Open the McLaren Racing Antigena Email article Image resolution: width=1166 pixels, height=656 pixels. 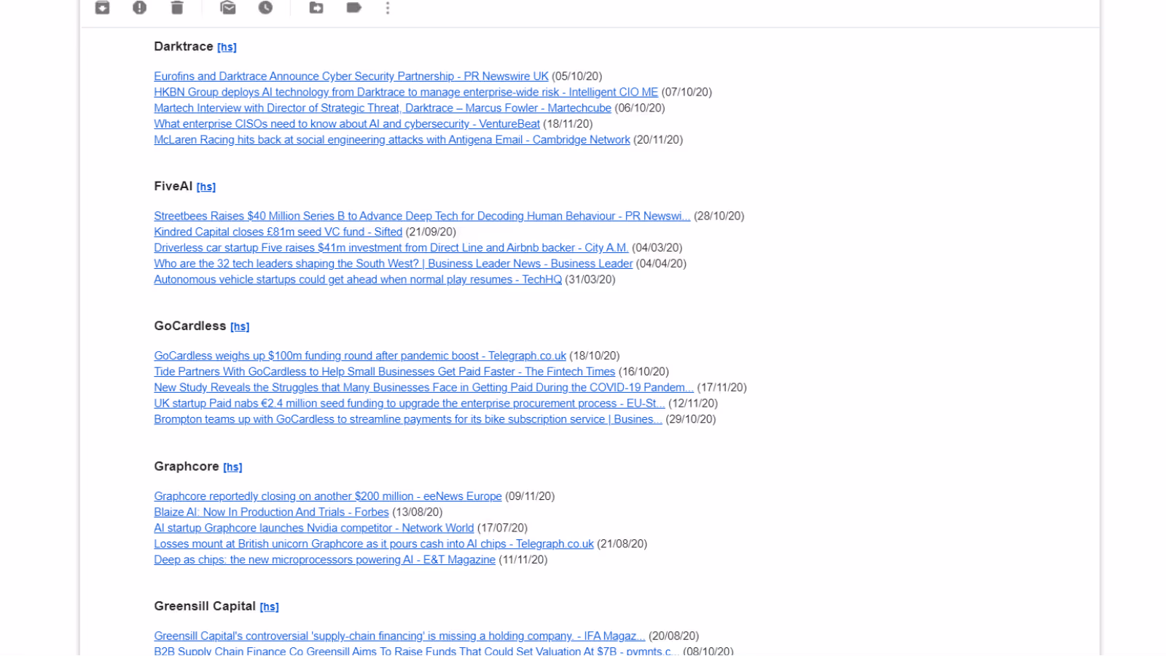click(391, 139)
